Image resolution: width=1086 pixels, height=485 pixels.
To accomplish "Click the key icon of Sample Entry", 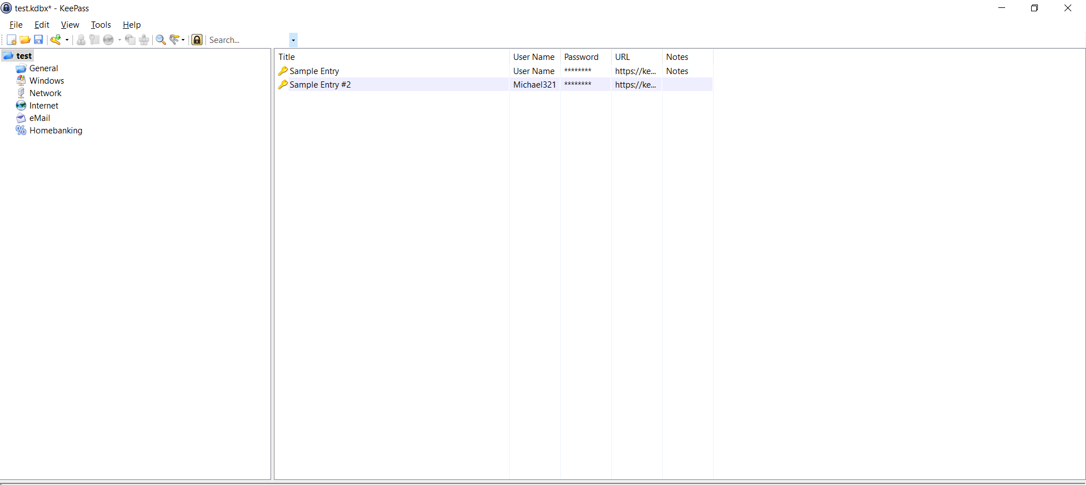I will tap(283, 71).
